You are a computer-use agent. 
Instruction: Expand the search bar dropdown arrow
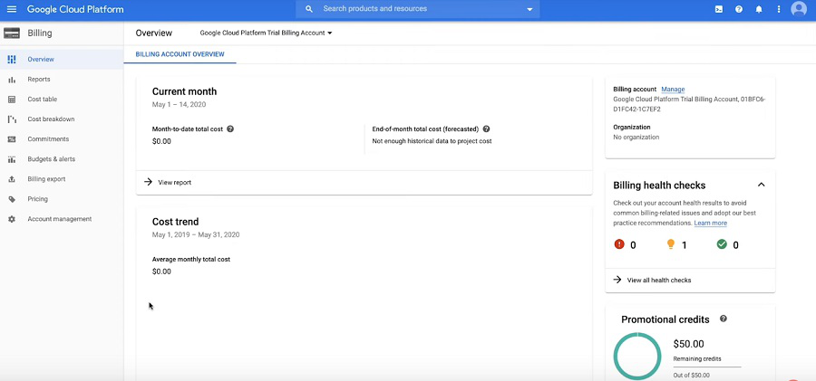point(529,9)
